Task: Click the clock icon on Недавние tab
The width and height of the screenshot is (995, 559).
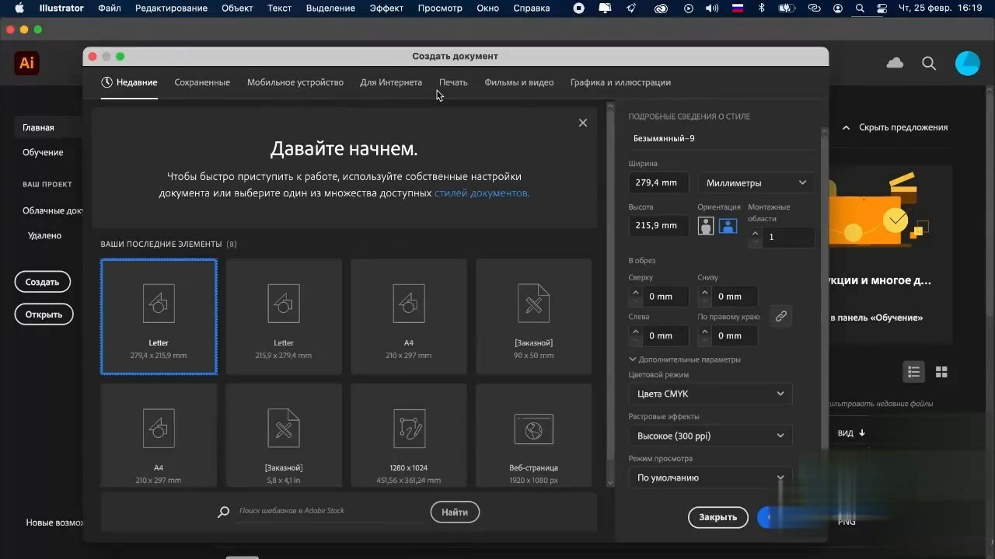Action: coord(107,82)
